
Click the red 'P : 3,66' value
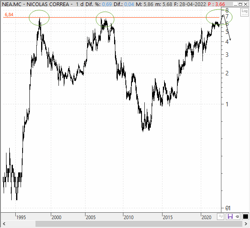click(217, 4)
